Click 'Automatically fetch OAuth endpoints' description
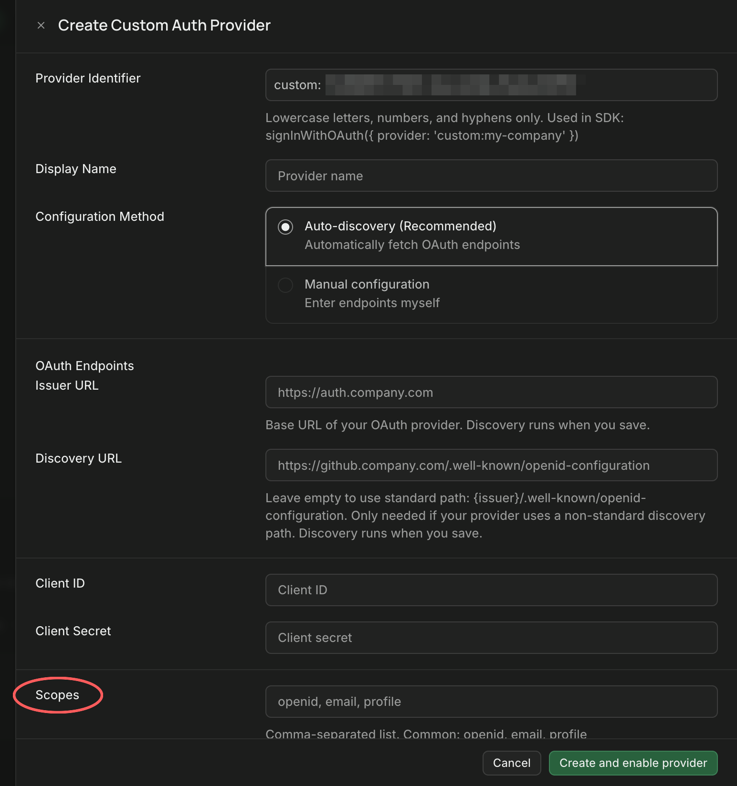The image size is (737, 786). 412,245
